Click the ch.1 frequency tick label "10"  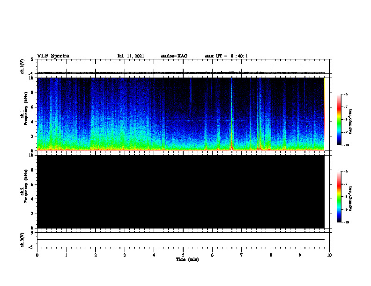(x=31, y=78)
